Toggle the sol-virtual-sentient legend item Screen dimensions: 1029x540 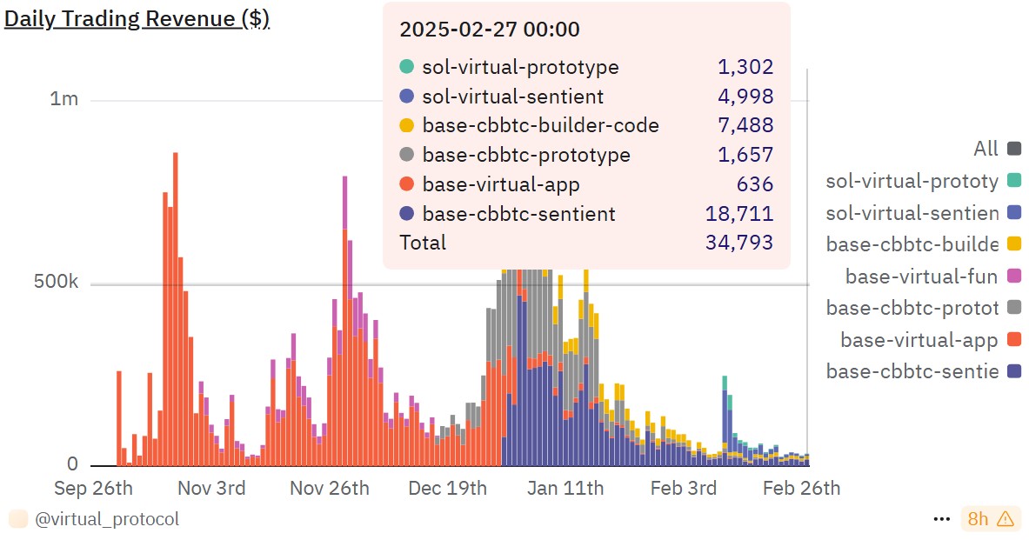point(922,213)
